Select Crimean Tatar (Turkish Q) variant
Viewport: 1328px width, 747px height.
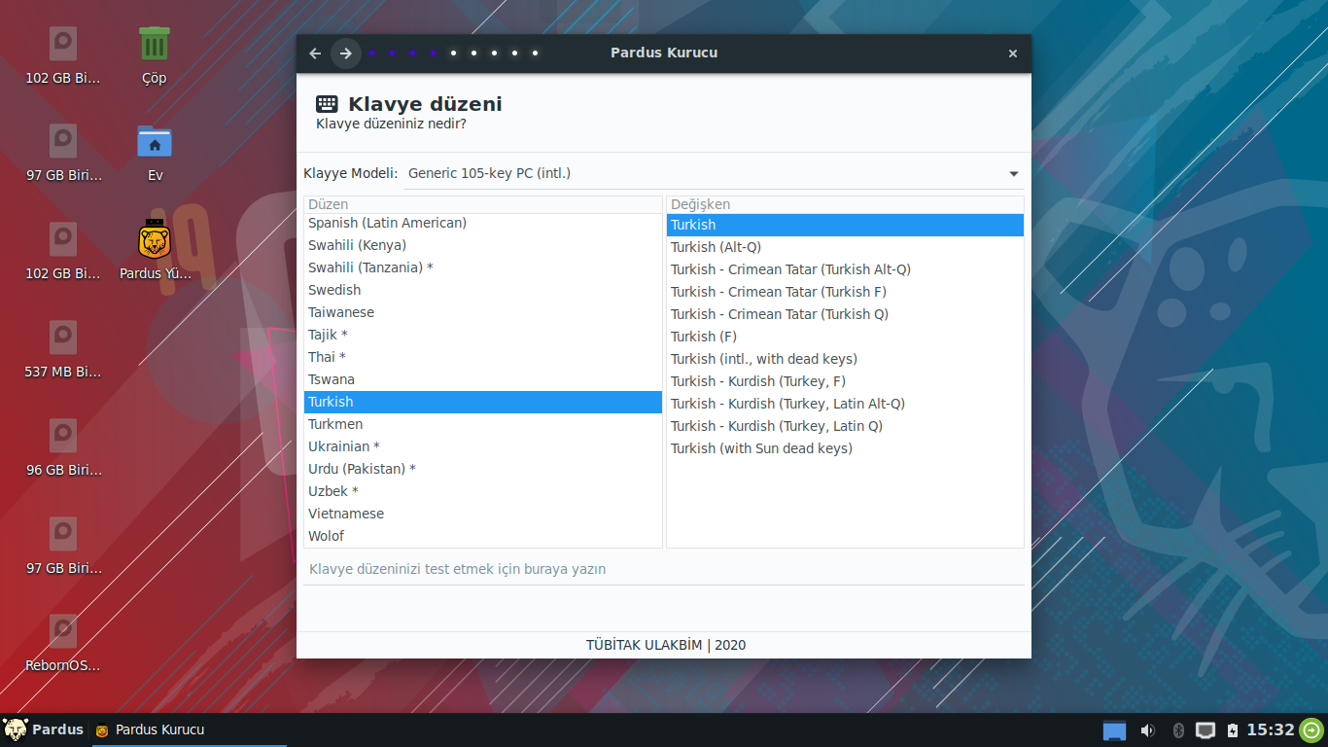[x=845, y=314]
